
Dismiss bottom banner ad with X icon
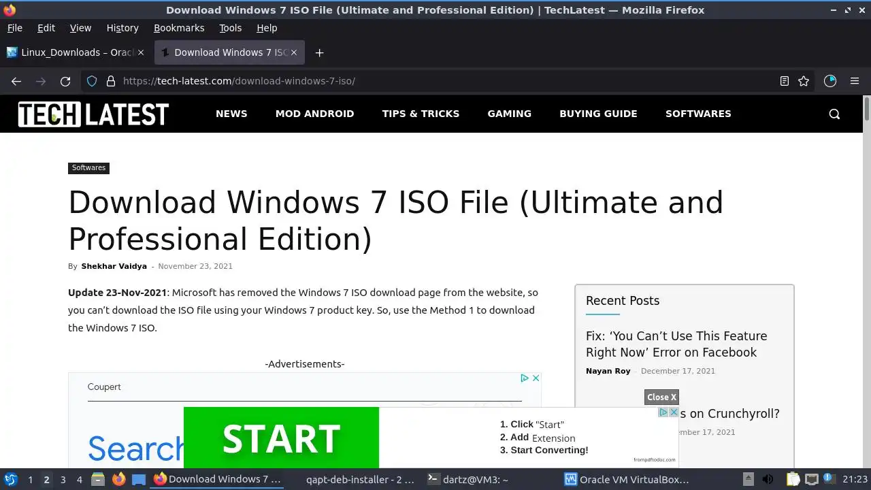[674, 412]
